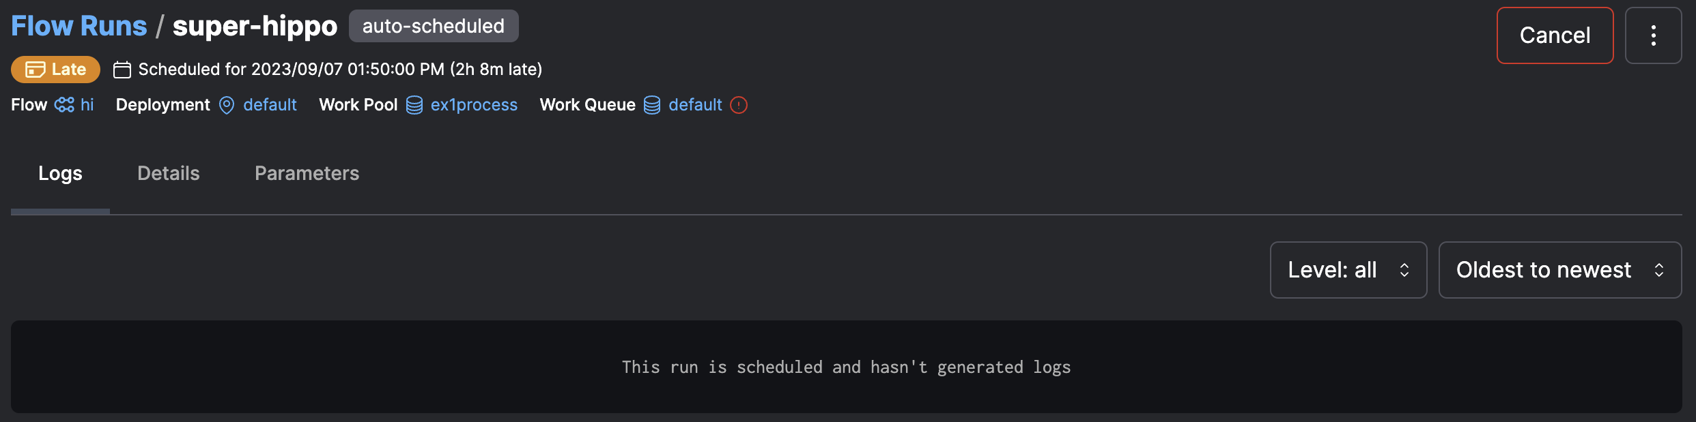The image size is (1696, 422).
Task: Open the 'Oldest to newest' sort dropdown
Action: pos(1560,269)
